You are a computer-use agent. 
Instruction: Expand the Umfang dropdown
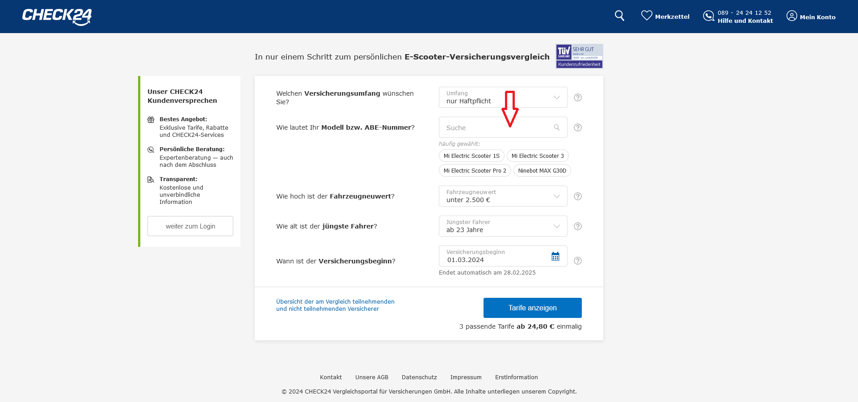[503, 97]
